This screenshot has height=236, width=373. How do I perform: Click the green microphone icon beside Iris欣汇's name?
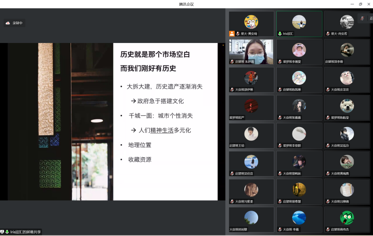pos(280,33)
